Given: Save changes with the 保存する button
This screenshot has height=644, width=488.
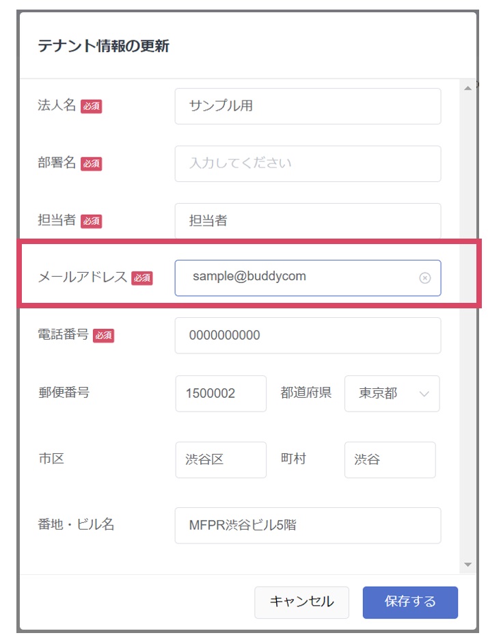Looking at the screenshot, I should pyautogui.click(x=410, y=602).
